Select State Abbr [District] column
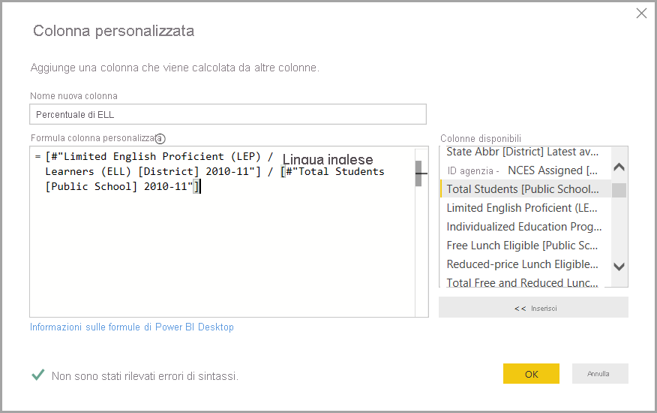657x413 pixels. click(523, 152)
